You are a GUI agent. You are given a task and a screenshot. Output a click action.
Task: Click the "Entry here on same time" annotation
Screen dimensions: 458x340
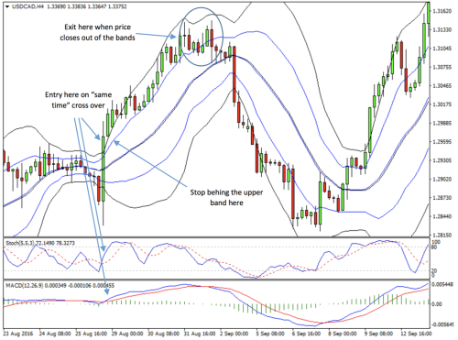click(79, 100)
